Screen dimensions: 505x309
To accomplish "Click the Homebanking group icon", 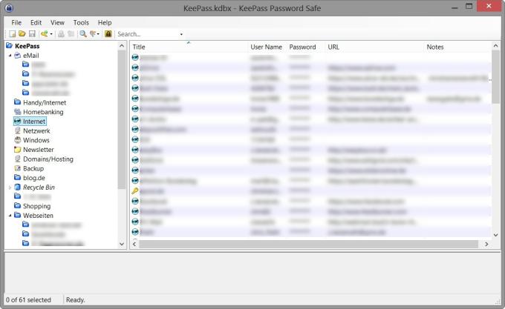I will pos(17,112).
